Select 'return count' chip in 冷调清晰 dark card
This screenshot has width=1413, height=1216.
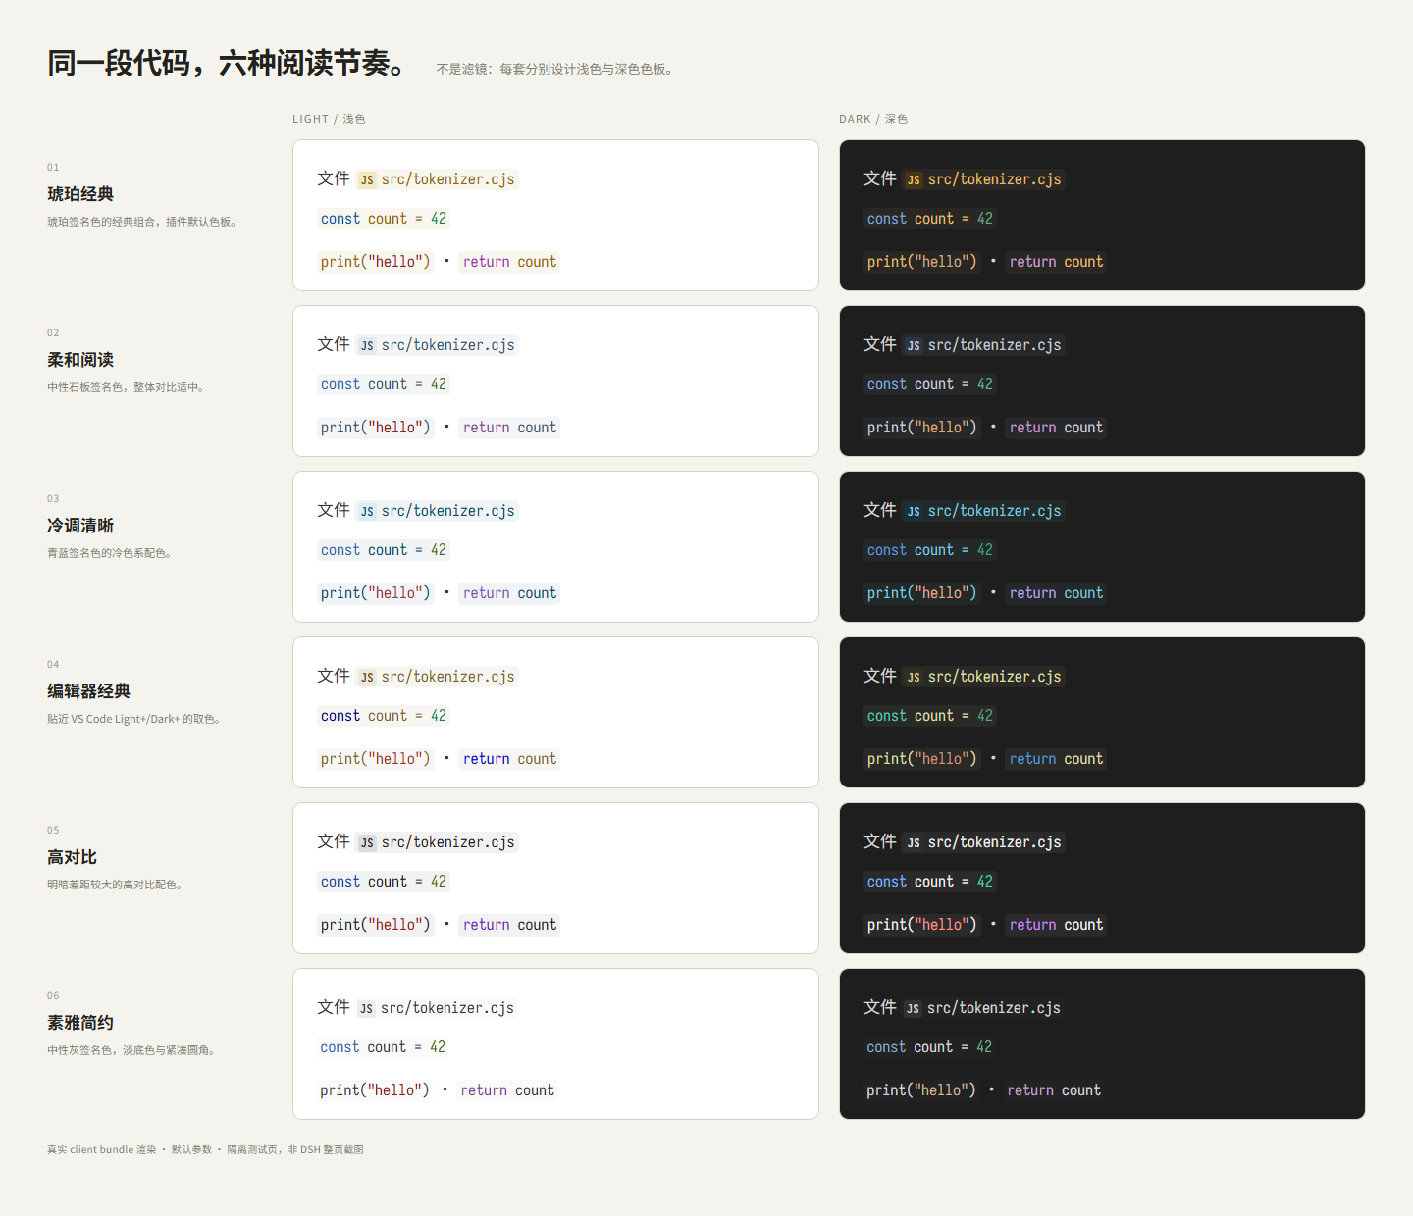click(x=1056, y=593)
